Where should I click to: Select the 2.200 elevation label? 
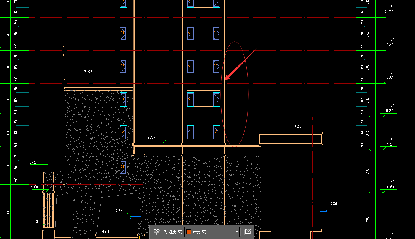120,211
